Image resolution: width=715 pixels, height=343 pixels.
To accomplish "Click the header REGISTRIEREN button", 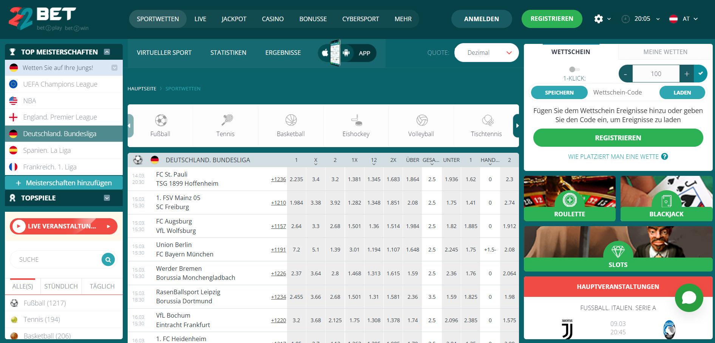I will (552, 19).
